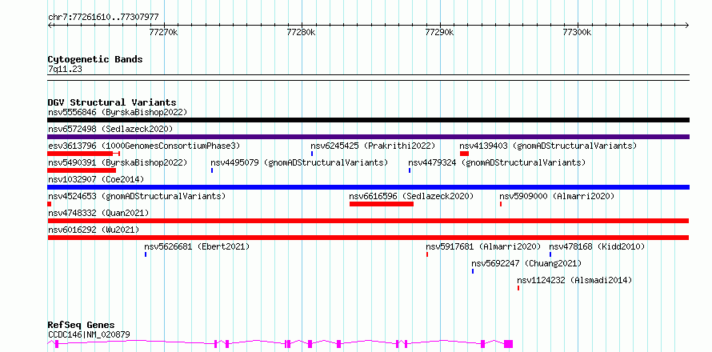Open nsv4524653 gnomADStructuralVariants label
Image resolution: width=712 pixels, height=352 pixels.
click(137, 196)
